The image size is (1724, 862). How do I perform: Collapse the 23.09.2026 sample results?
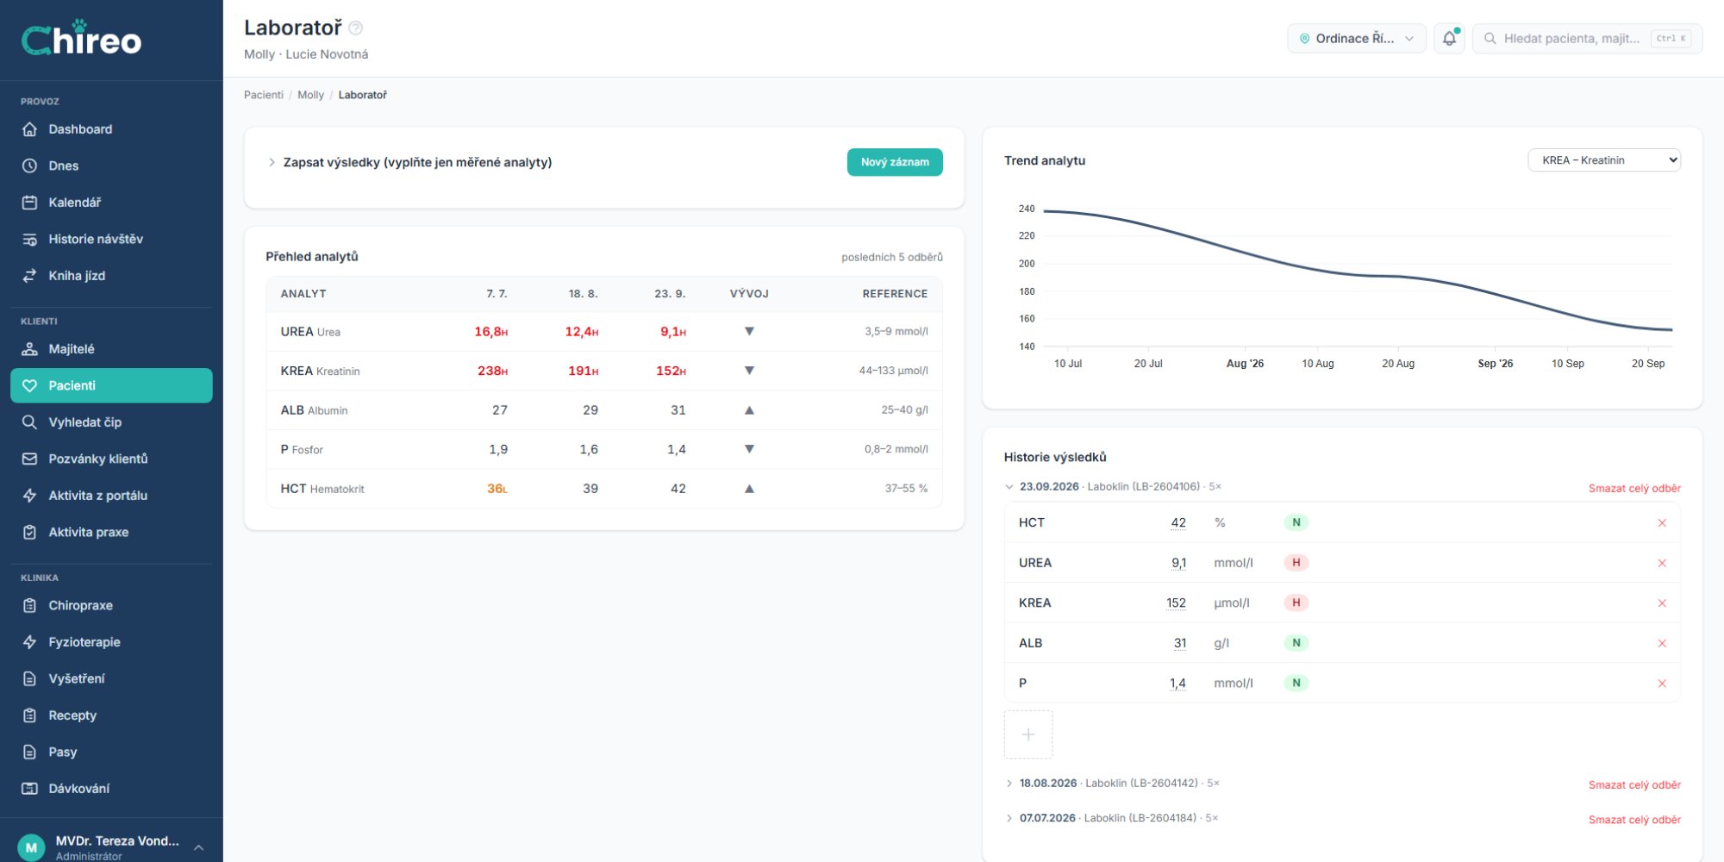pyautogui.click(x=1009, y=487)
